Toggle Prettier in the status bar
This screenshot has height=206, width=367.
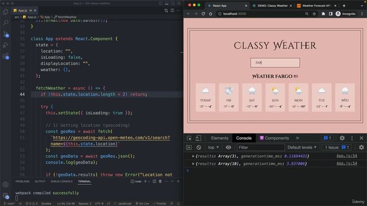click(159, 204)
